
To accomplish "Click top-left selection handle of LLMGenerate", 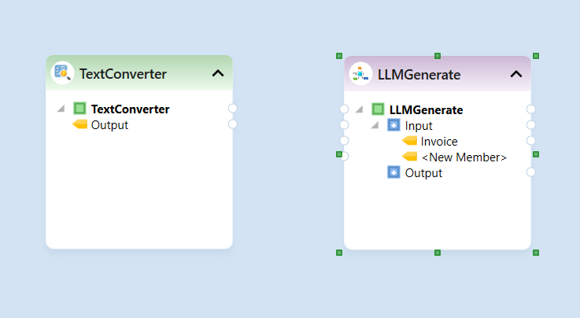I will (x=339, y=56).
